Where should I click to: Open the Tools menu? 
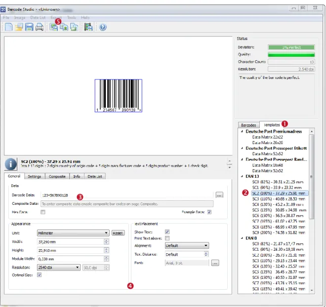click(72, 18)
